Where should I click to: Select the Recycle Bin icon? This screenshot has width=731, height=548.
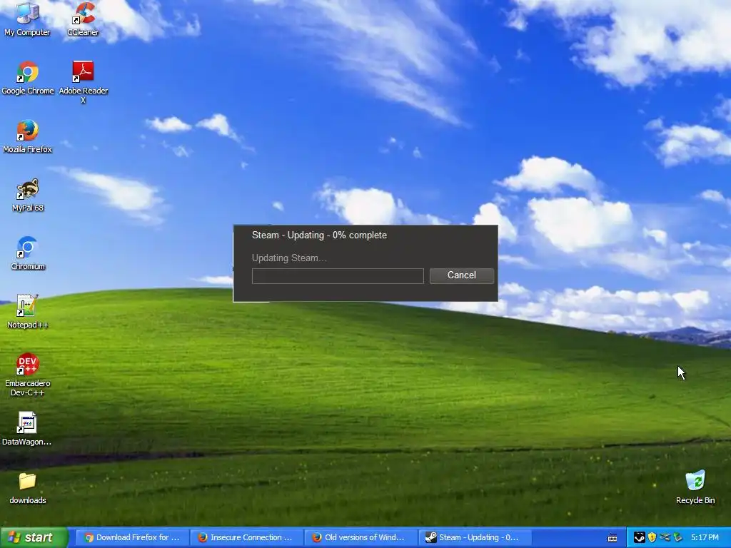(x=695, y=488)
